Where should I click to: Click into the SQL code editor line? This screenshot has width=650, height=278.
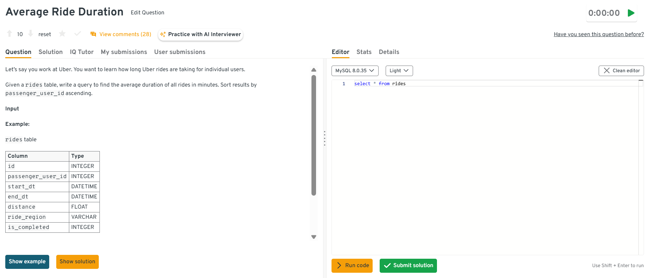492,84
